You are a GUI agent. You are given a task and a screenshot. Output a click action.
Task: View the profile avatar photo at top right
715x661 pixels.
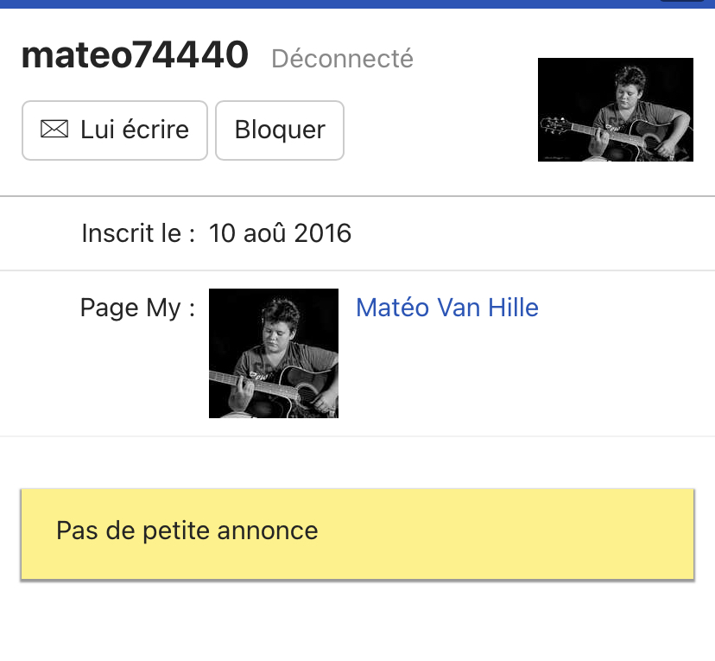[x=616, y=110]
